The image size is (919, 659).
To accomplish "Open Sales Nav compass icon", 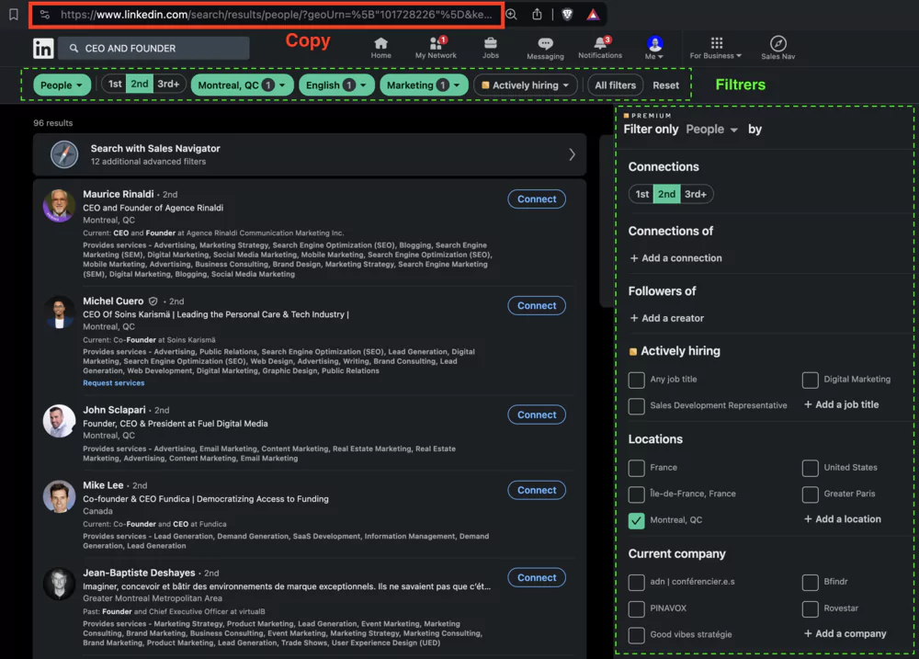I will tap(777, 43).
